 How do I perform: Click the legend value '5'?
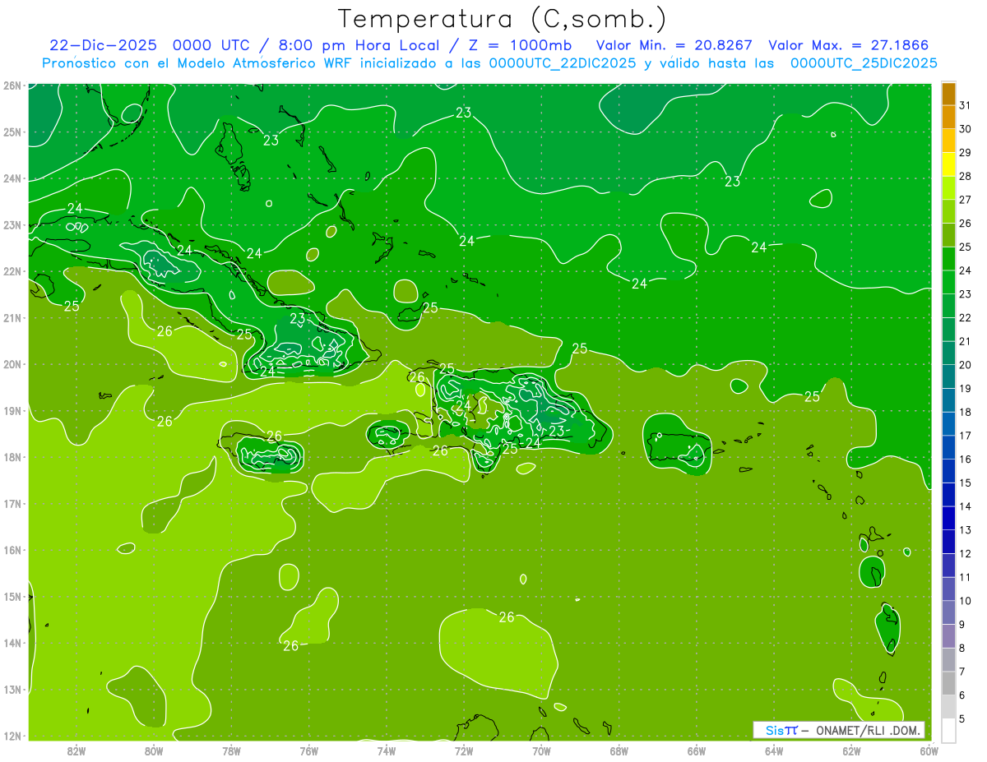[x=962, y=718]
